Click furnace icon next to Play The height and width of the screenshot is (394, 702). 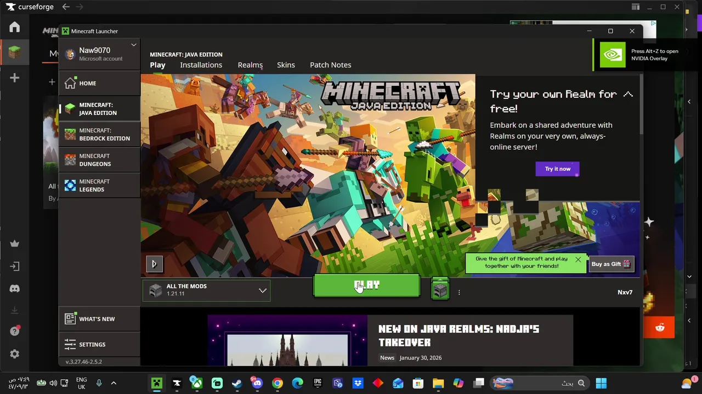coord(440,289)
